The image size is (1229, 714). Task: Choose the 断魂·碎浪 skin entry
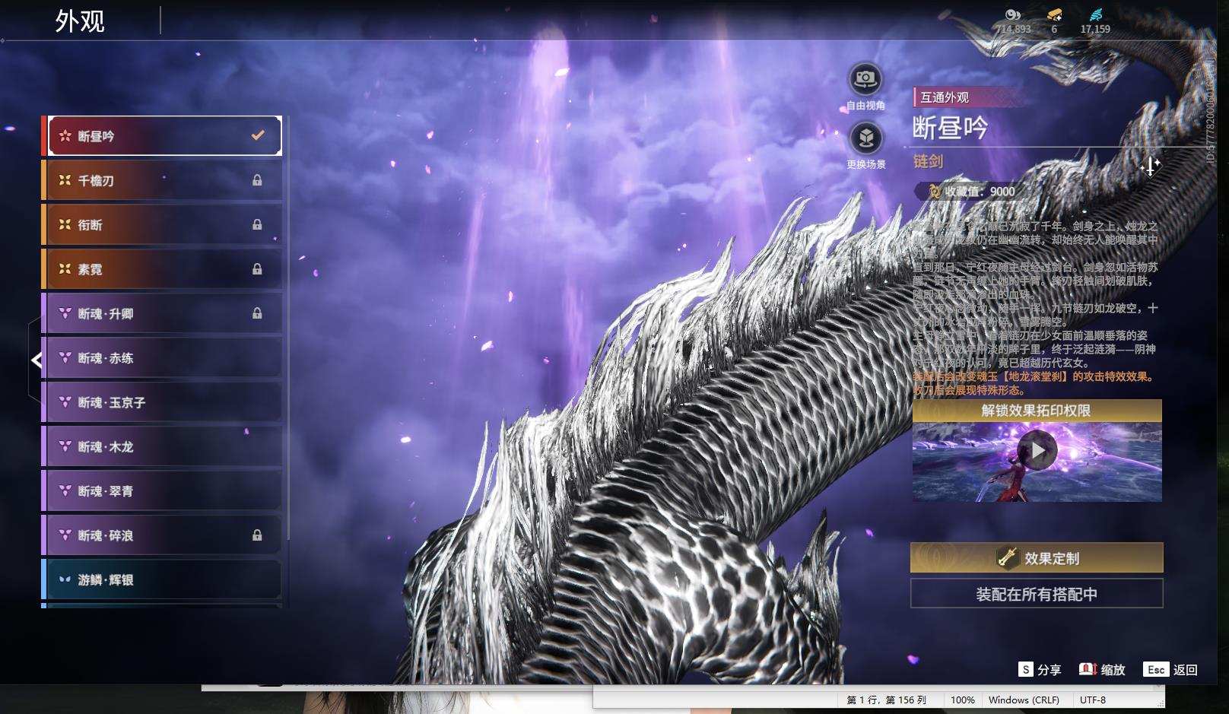coord(162,535)
